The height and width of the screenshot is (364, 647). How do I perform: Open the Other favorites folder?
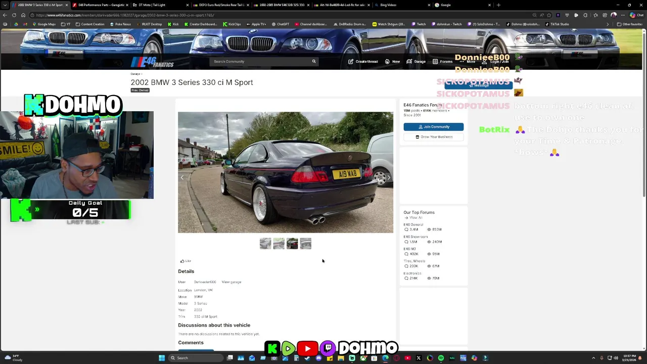click(630, 24)
